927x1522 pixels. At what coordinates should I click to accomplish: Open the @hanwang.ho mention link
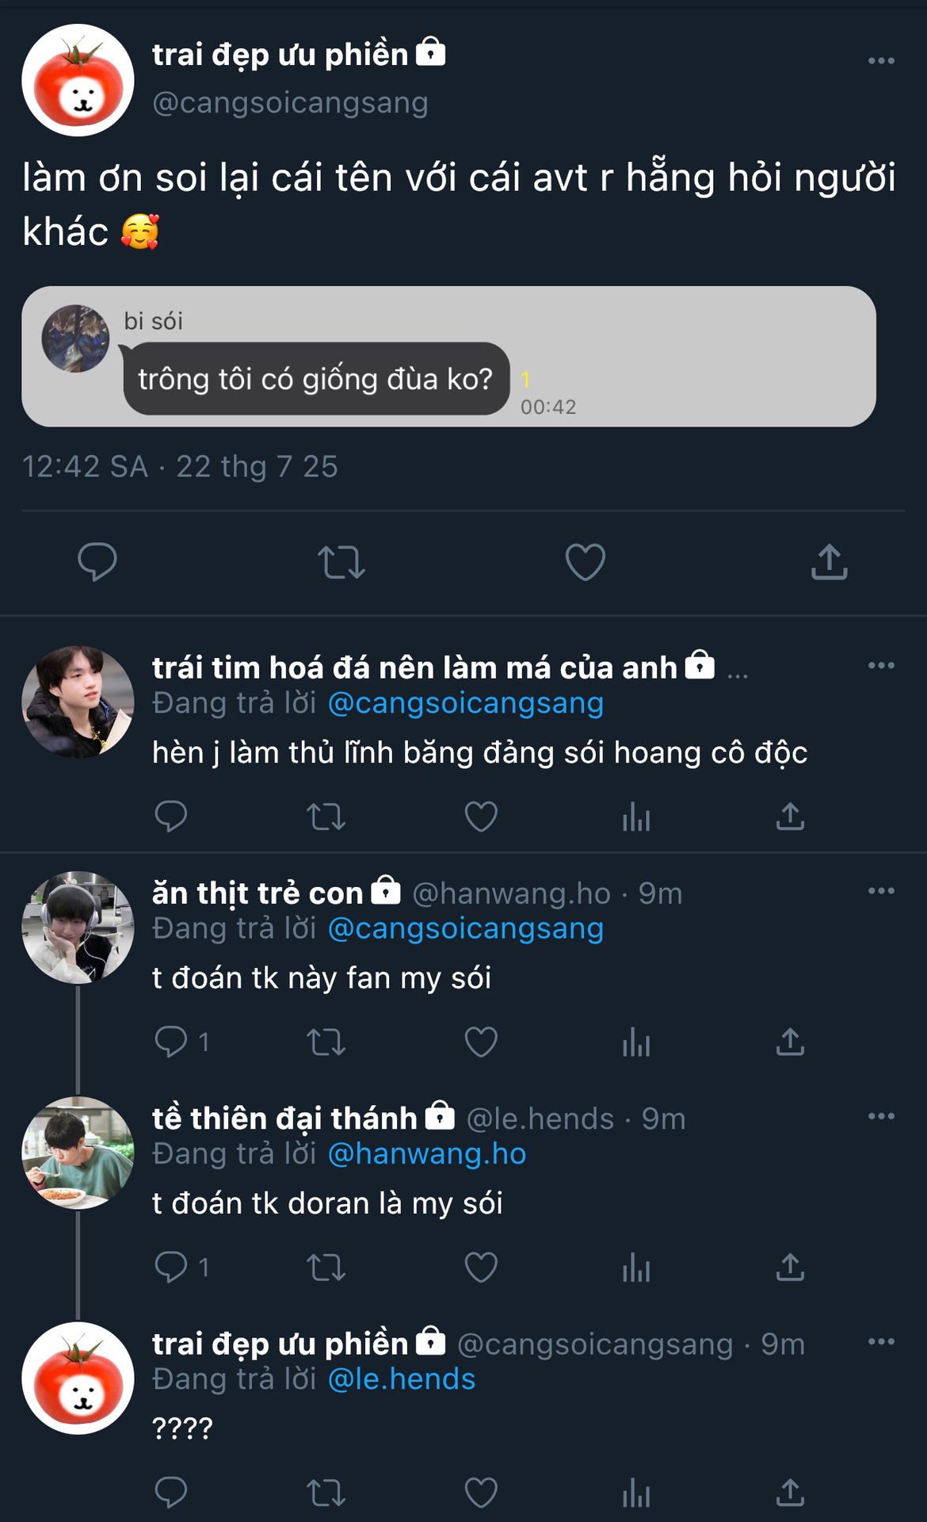(427, 1154)
